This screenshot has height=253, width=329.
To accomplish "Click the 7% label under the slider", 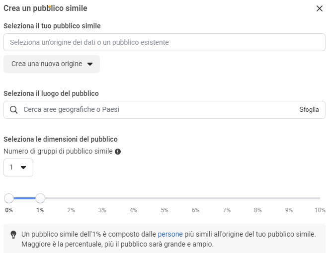I will (x=227, y=210).
